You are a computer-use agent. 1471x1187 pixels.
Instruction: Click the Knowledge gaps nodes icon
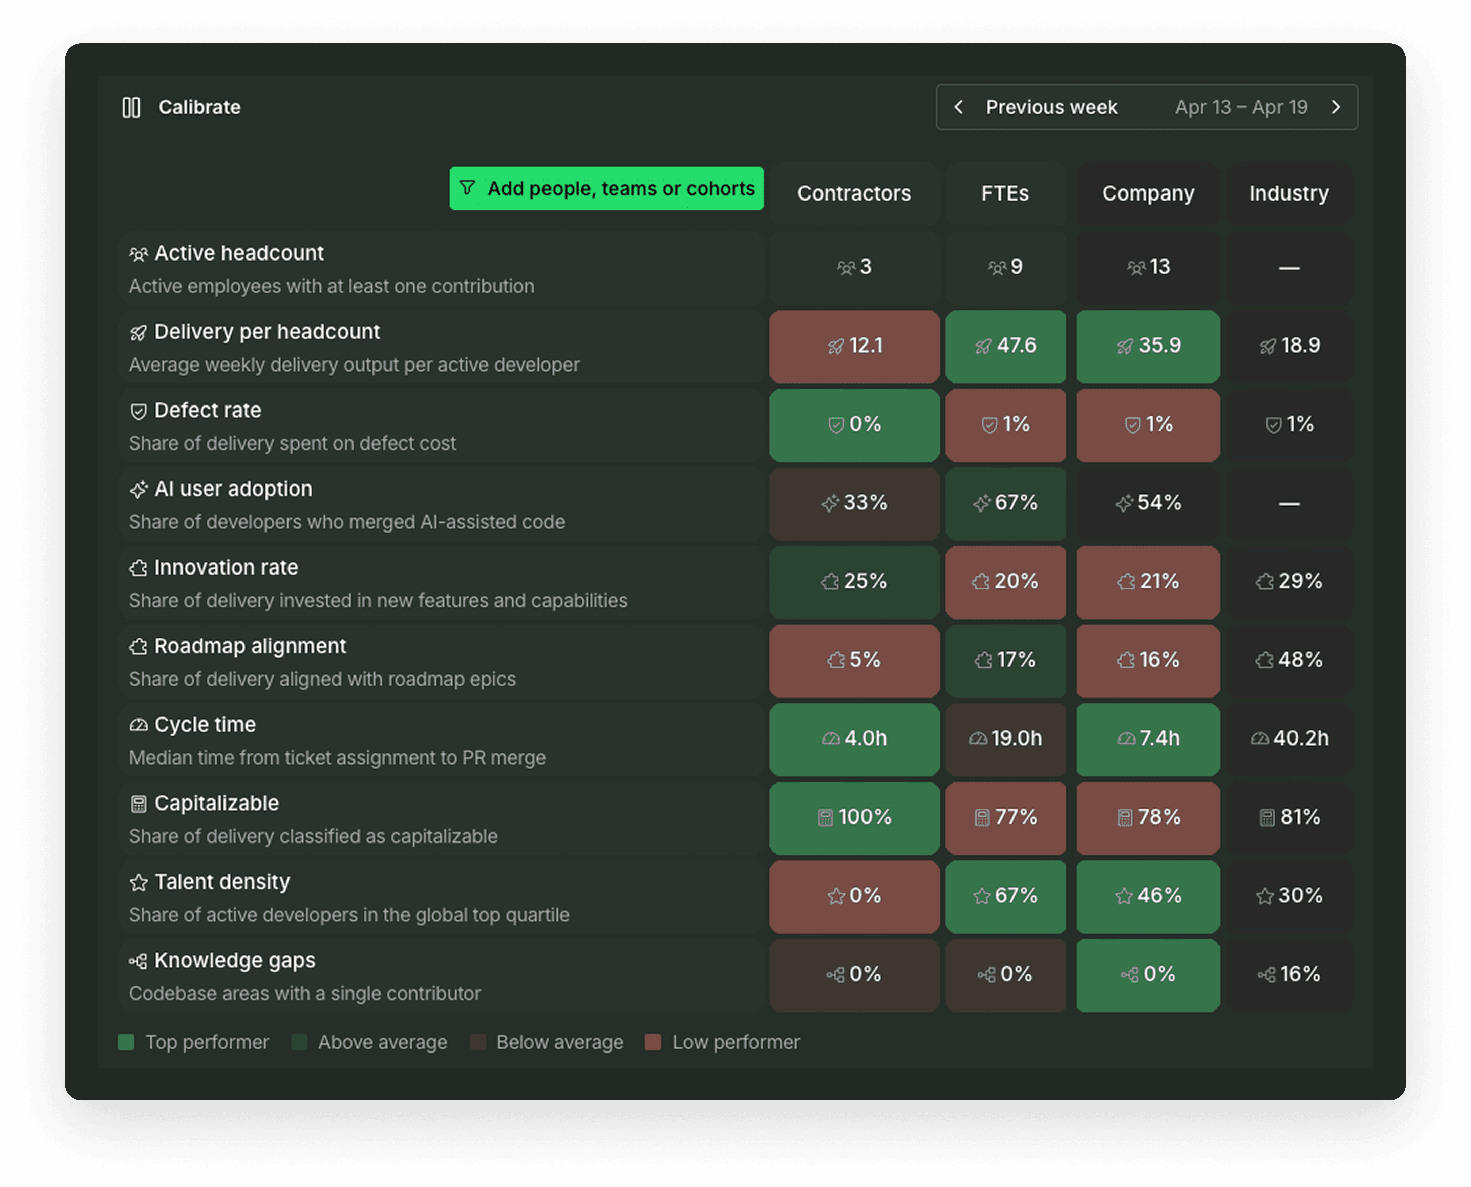pyautogui.click(x=138, y=961)
